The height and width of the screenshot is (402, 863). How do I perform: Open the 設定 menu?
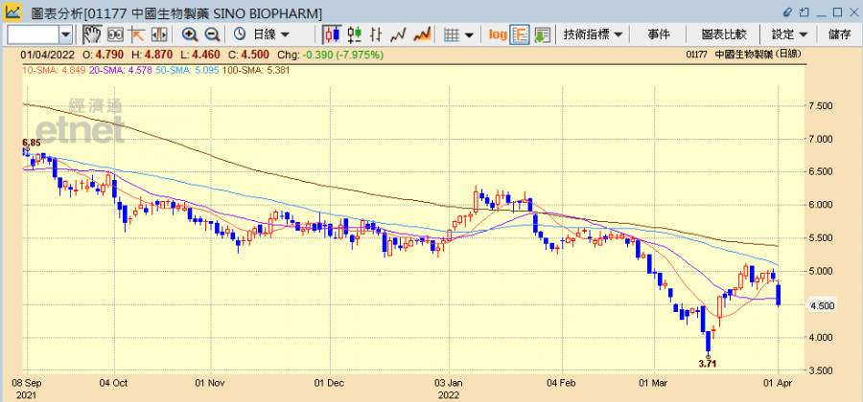788,34
